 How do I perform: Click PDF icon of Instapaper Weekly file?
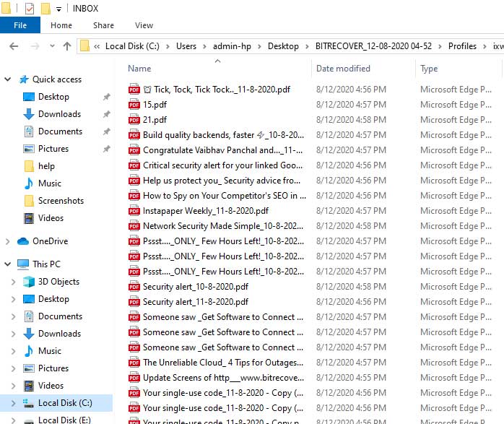(x=134, y=211)
